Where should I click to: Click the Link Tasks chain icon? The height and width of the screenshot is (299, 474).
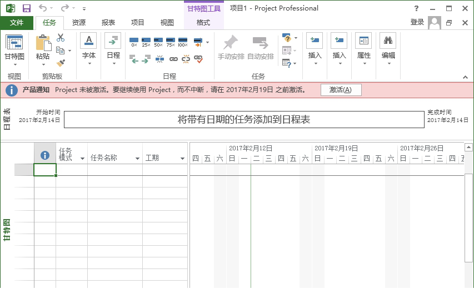point(173,59)
